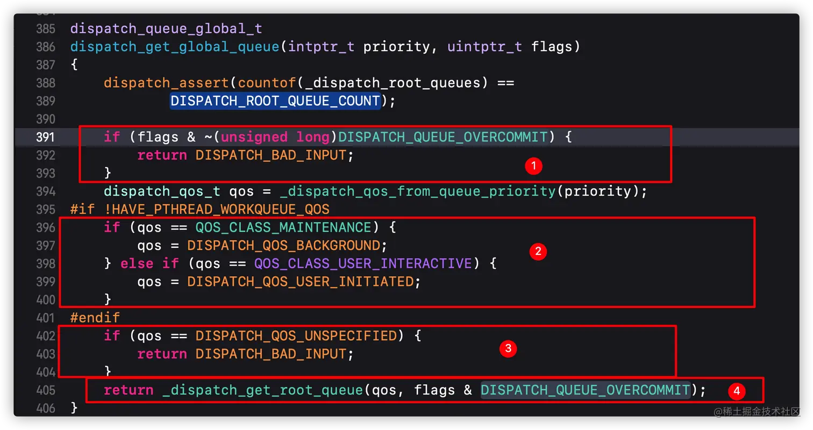Click gutter line number 387
This screenshot has height=430, width=813.
coord(46,64)
